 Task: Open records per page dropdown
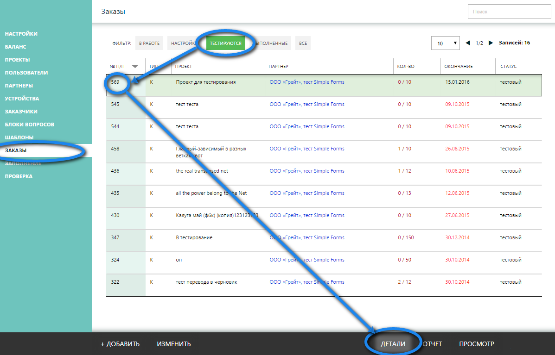445,43
